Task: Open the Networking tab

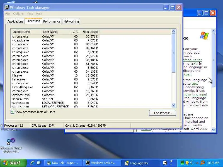Action: (71, 21)
